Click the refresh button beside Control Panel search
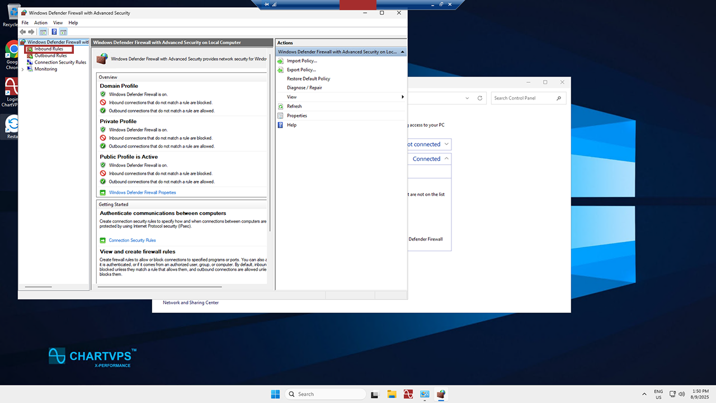Viewport: 716px width, 403px height. click(x=479, y=99)
